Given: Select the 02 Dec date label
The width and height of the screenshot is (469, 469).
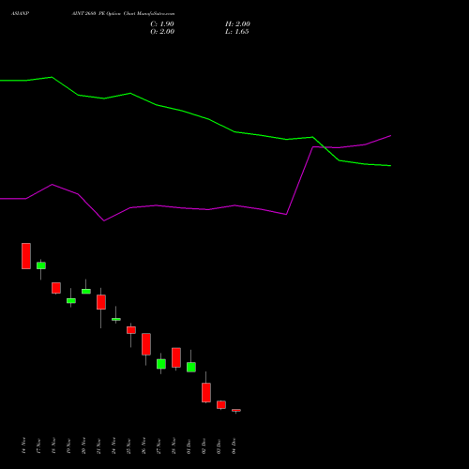Looking at the screenshot, I should tap(204, 446).
